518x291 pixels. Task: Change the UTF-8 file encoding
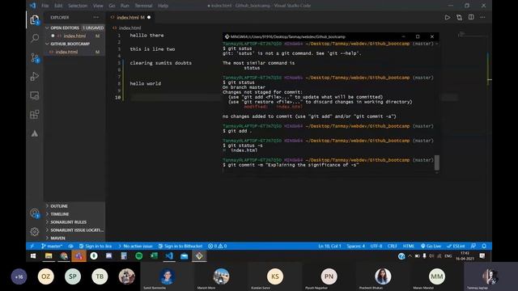coord(376,246)
